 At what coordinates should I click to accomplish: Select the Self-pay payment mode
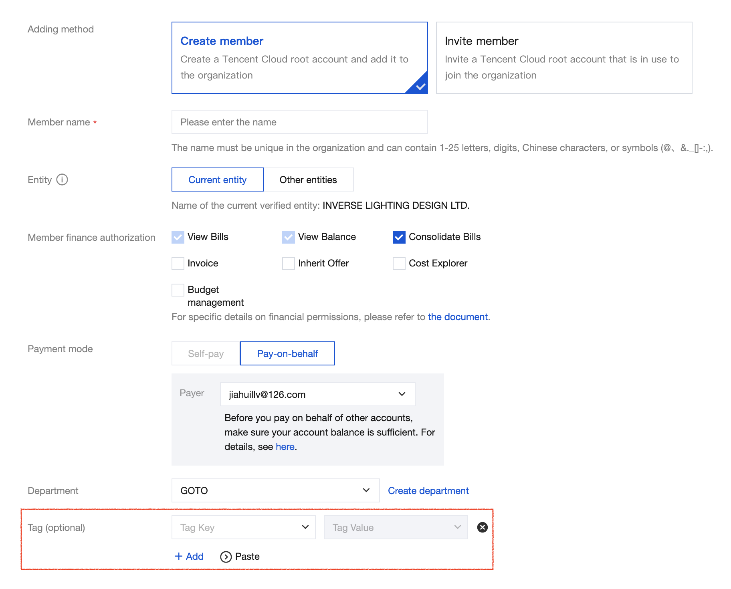point(206,353)
